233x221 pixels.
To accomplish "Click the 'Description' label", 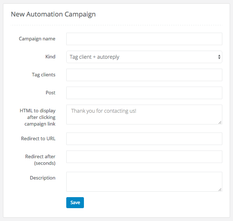I will point(43,178).
